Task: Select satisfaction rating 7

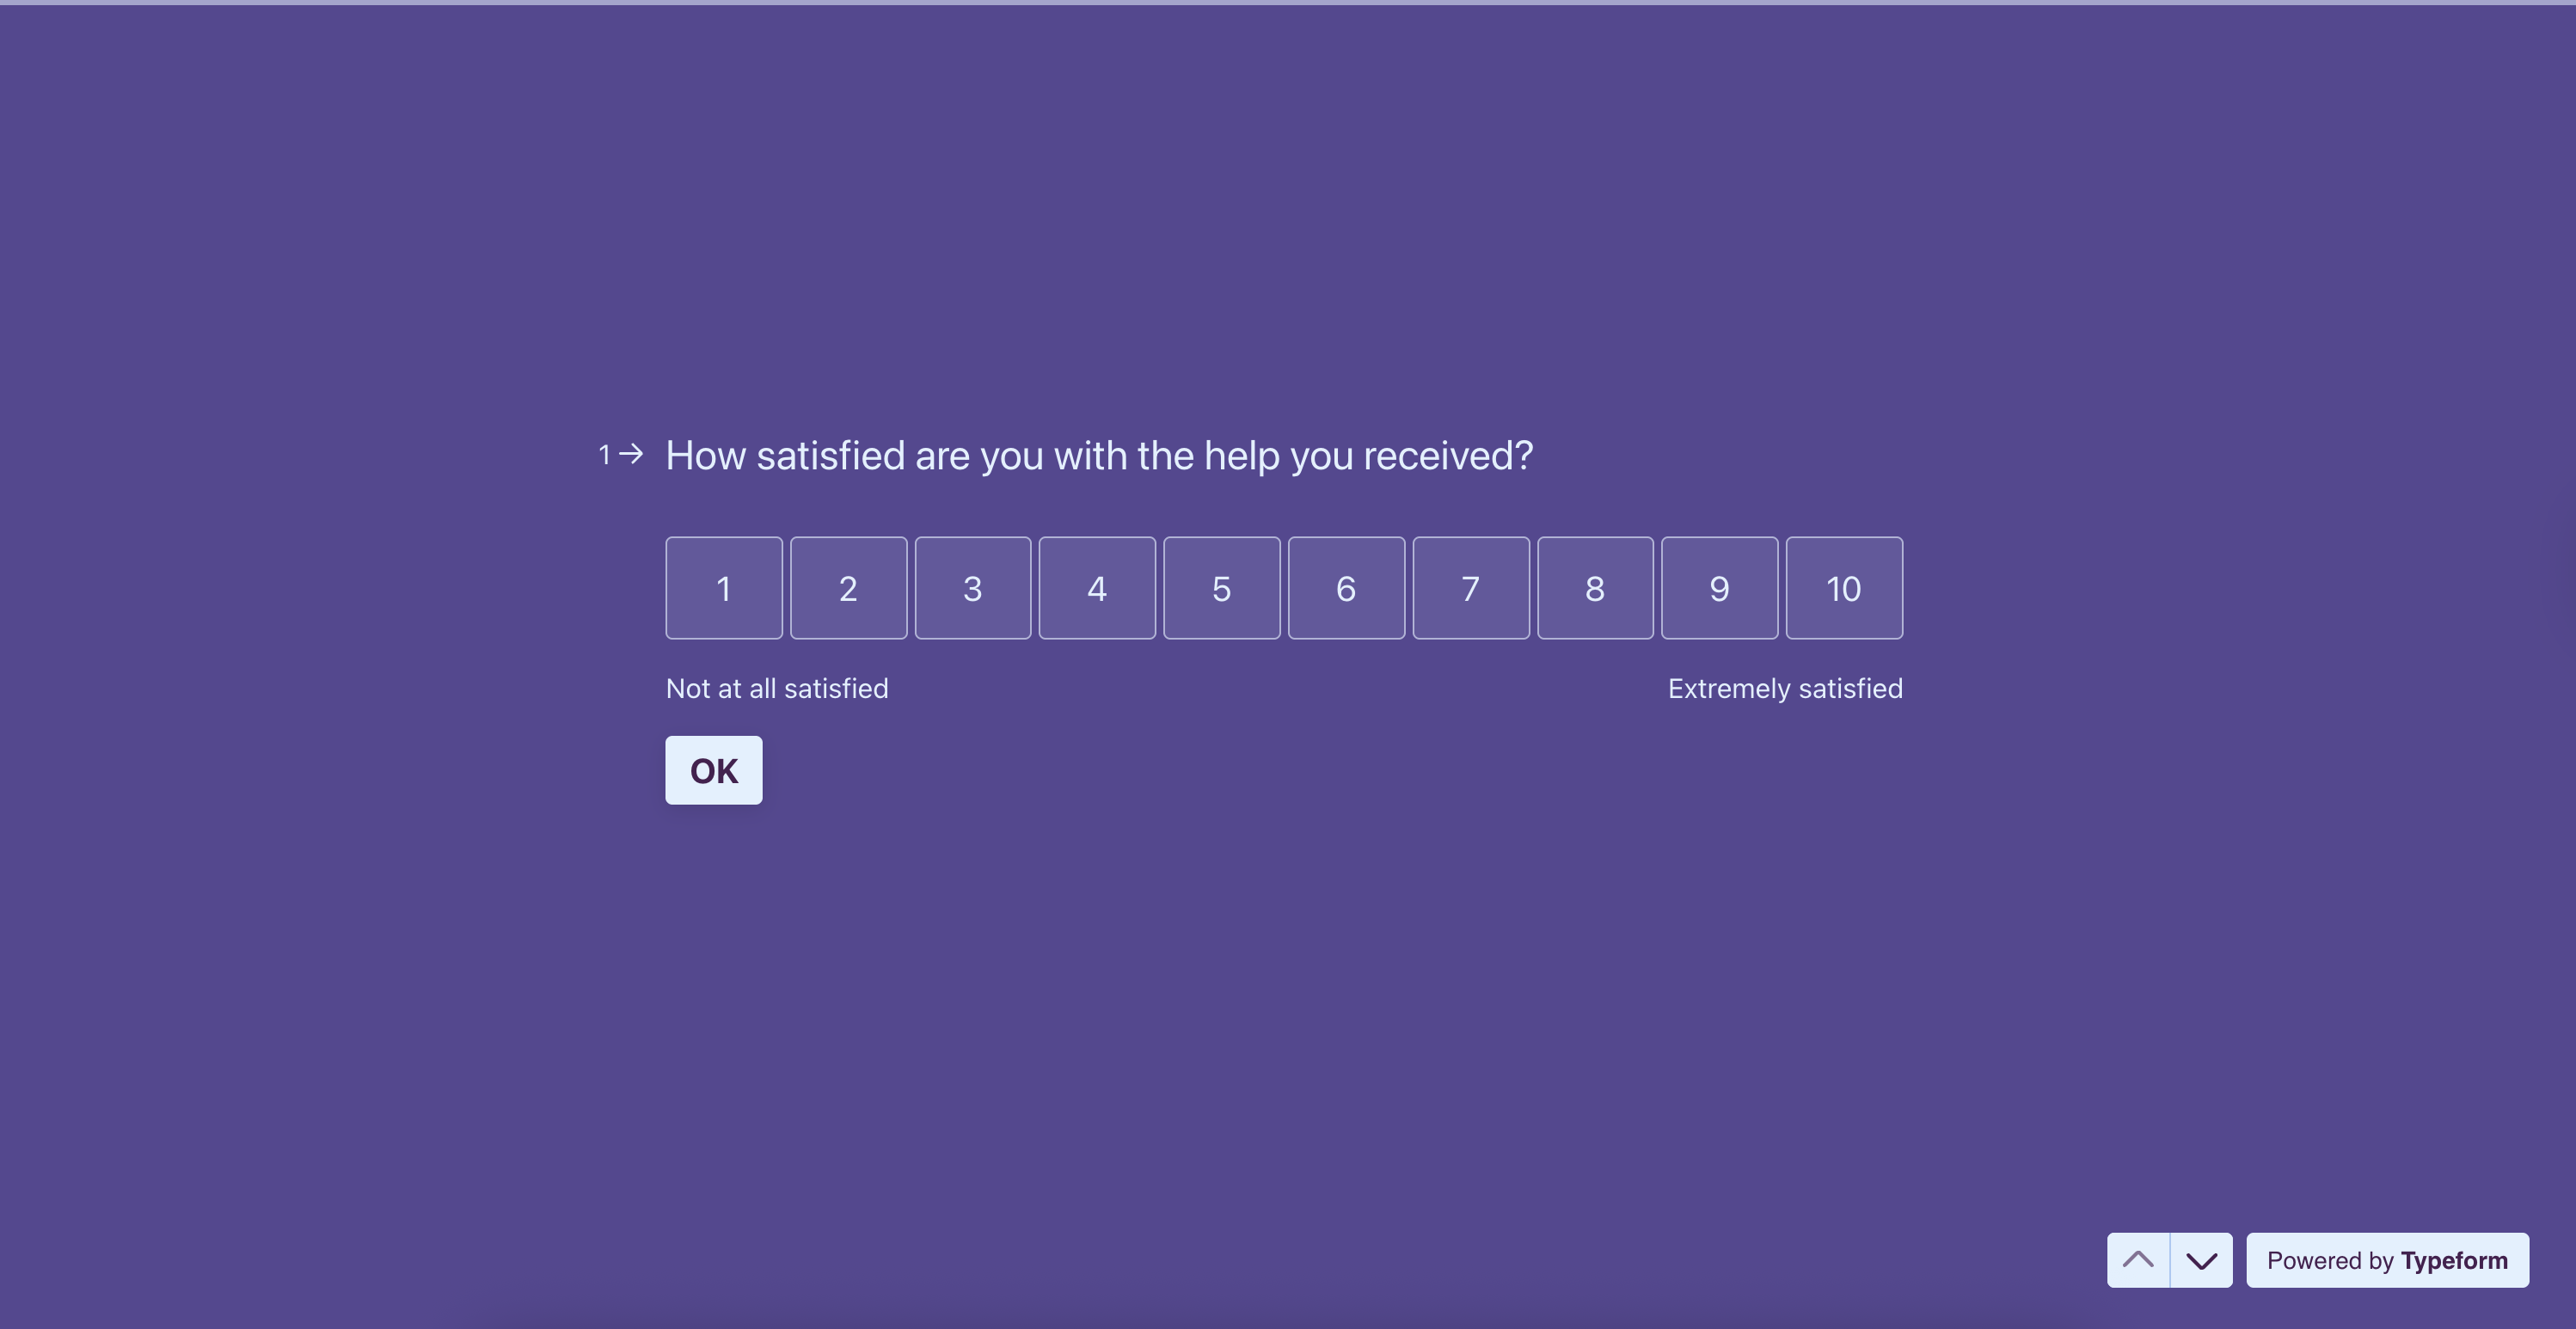Action: click(x=1470, y=588)
